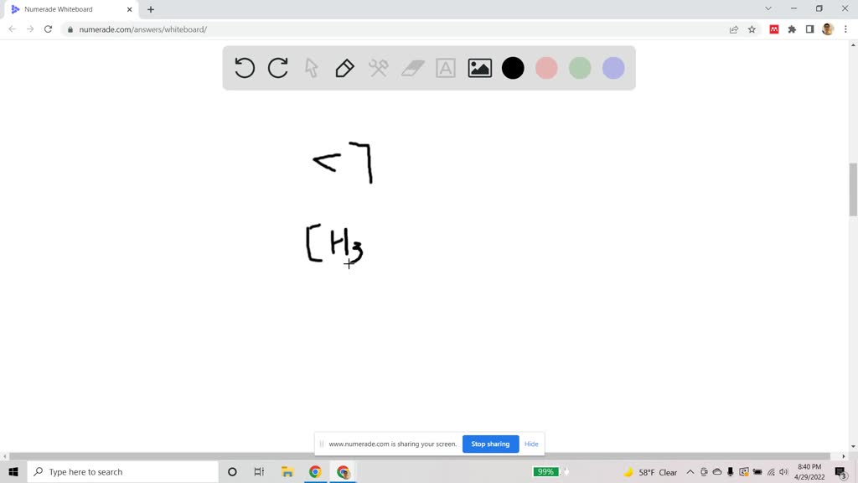This screenshot has width=858, height=483.
Task: Open the Chrome extensions puzzle menu
Action: [x=791, y=29]
